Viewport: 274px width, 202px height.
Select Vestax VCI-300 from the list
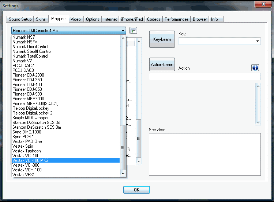coord(27,165)
